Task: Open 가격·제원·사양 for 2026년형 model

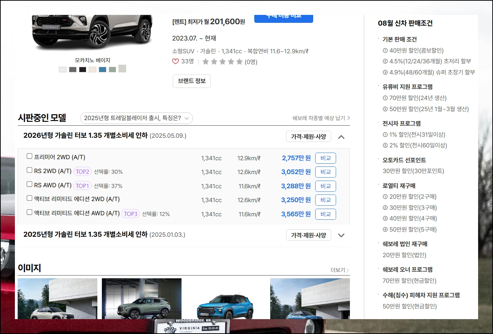Action: [309, 137]
